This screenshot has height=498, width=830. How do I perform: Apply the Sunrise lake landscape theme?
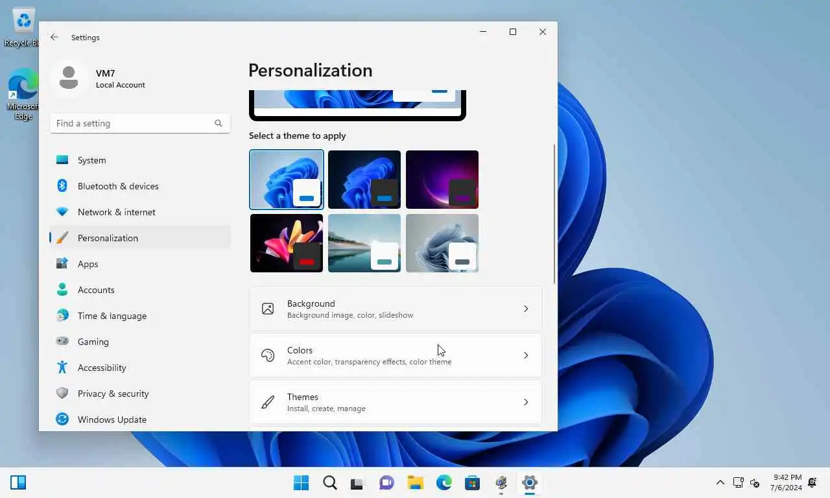(x=364, y=243)
